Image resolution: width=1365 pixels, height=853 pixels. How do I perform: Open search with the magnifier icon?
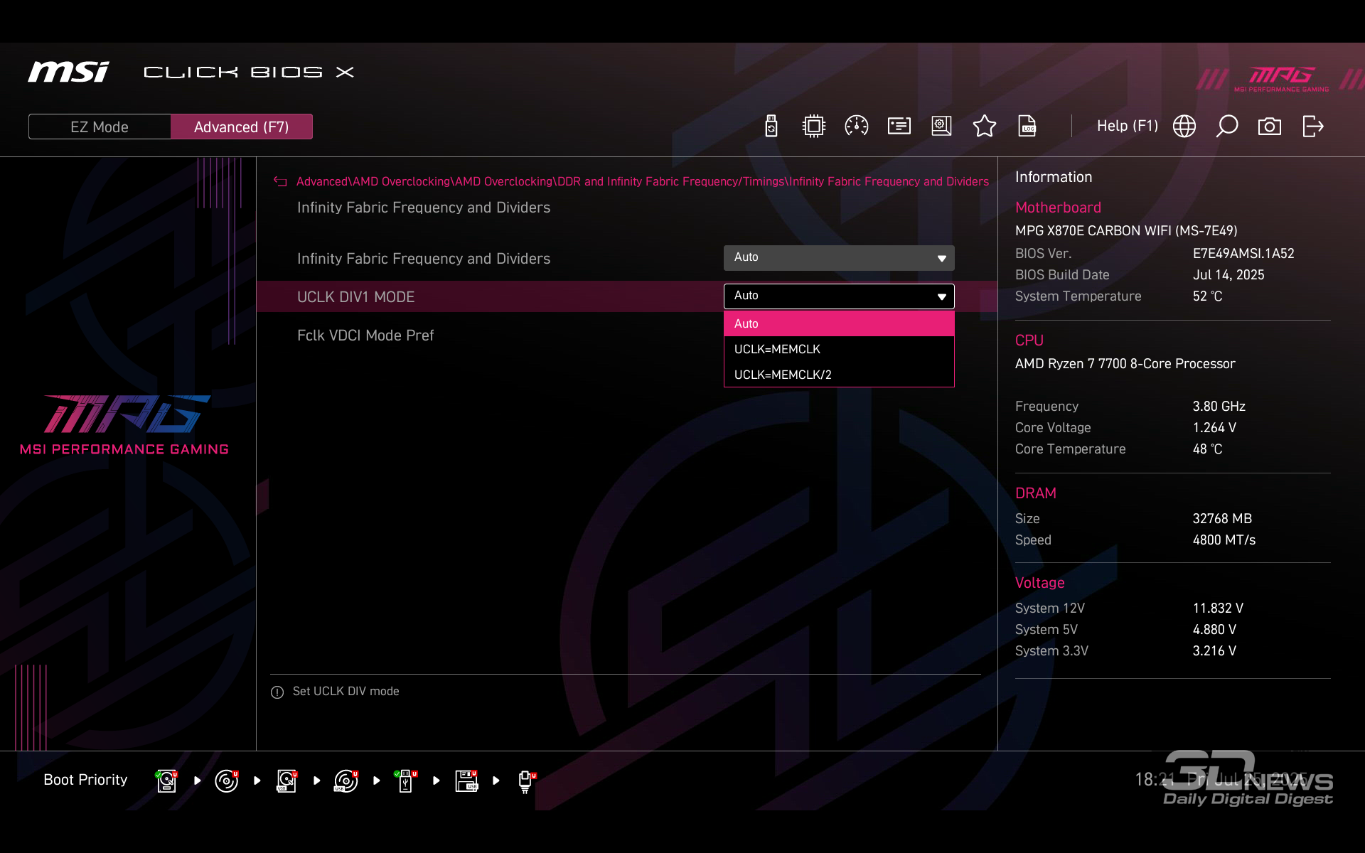click(1227, 127)
